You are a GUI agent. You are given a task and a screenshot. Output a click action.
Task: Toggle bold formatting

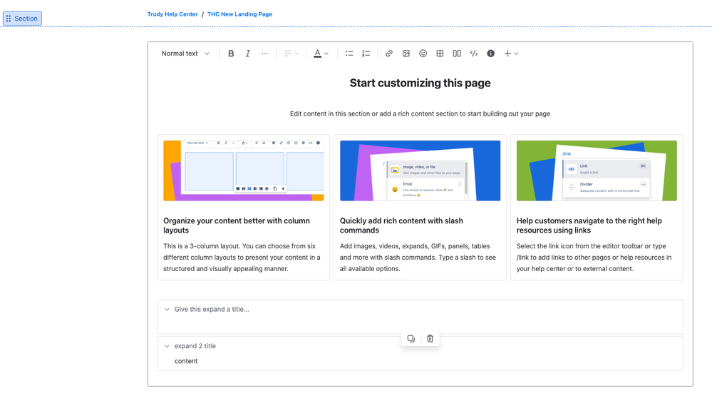point(231,54)
